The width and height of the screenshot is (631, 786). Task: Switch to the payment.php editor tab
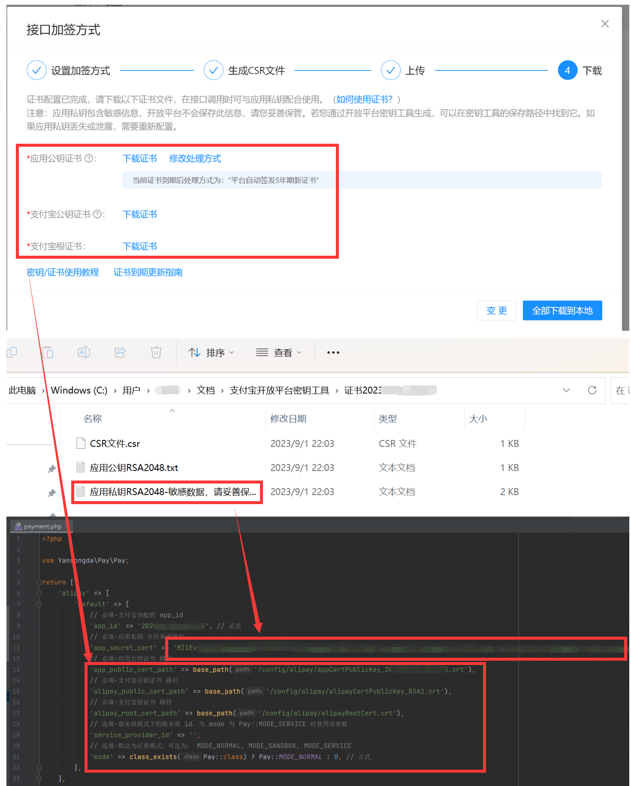click(x=42, y=526)
